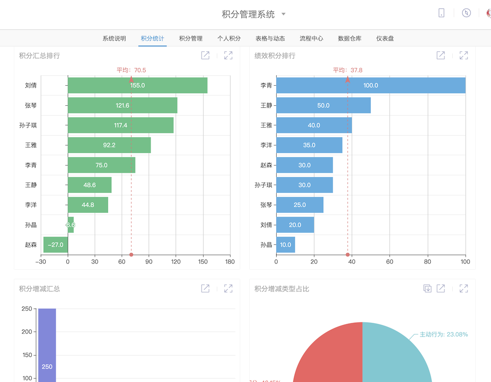Click 孙晶 axis label in 绩效积分排行
The height and width of the screenshot is (382, 491).
(266, 245)
